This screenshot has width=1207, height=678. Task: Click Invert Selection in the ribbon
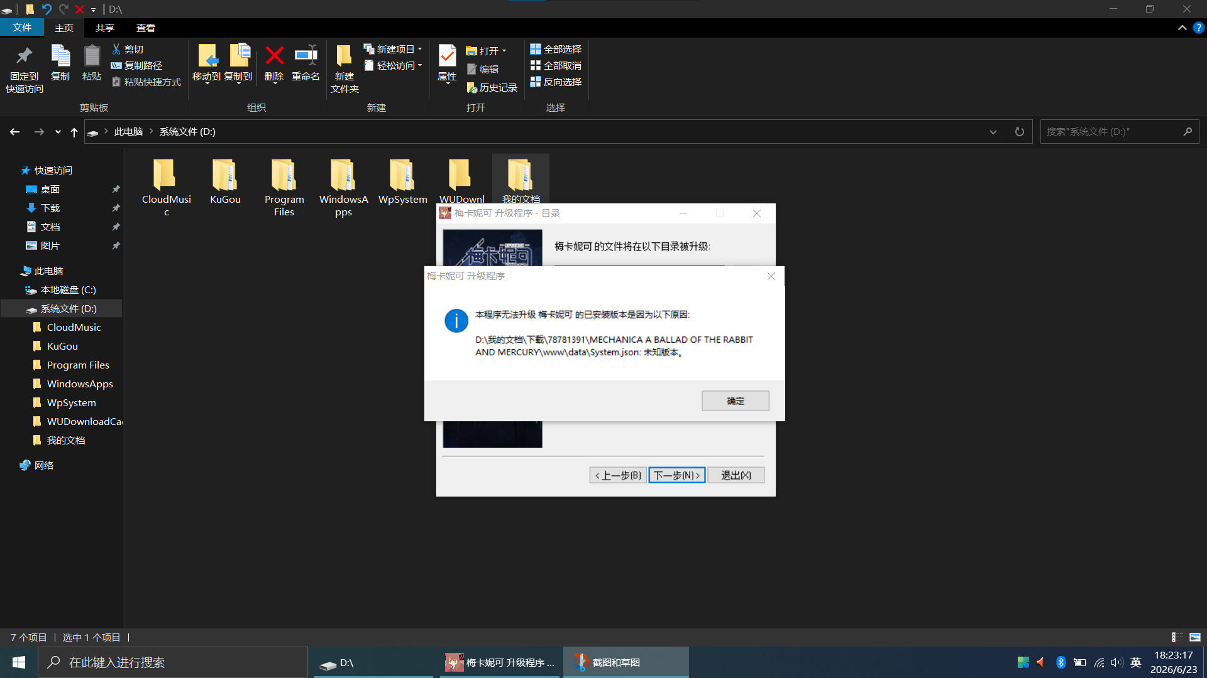click(x=556, y=82)
